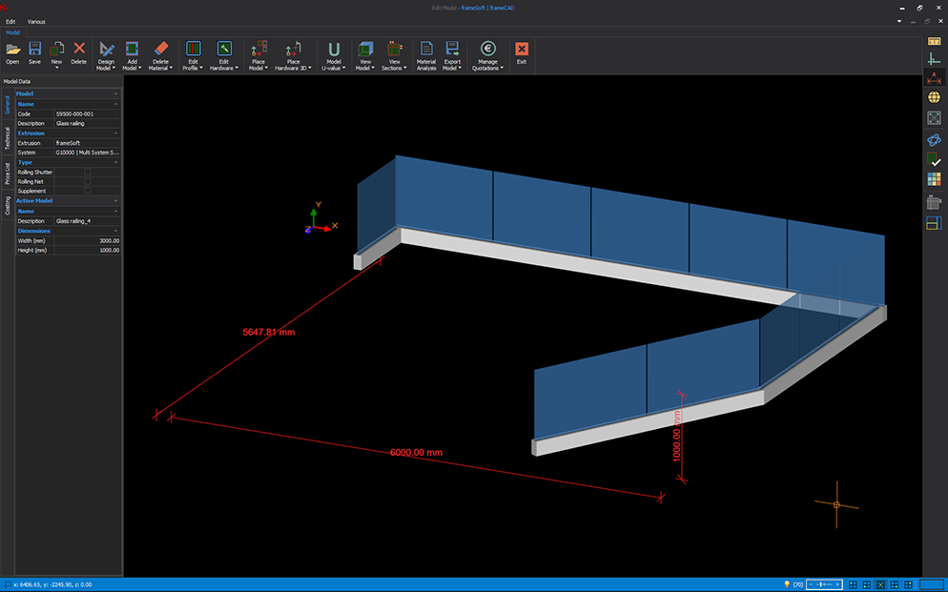Toggle the light bulb in status bar

pos(787,584)
